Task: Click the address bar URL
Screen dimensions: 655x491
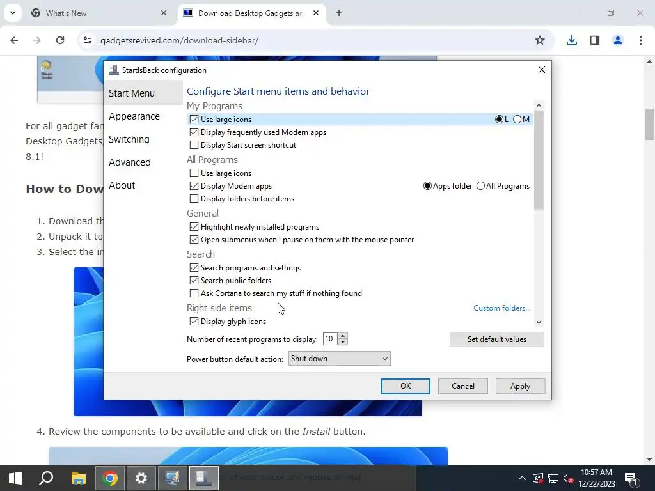Action: pyautogui.click(x=179, y=40)
